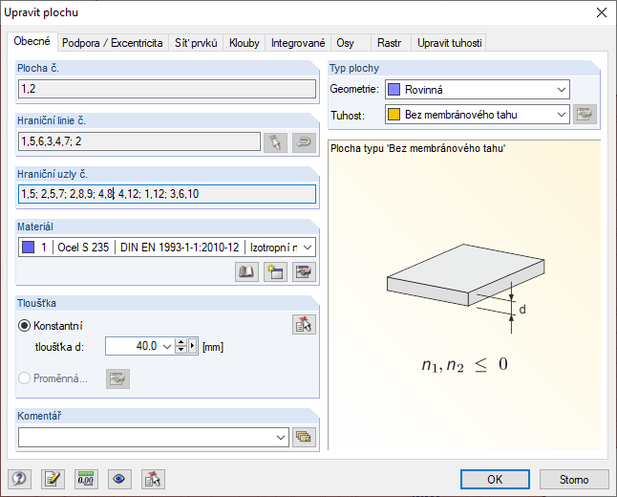The height and width of the screenshot is (497, 617).
Task: Click the bottom pick surface icon
Action: 153,479
